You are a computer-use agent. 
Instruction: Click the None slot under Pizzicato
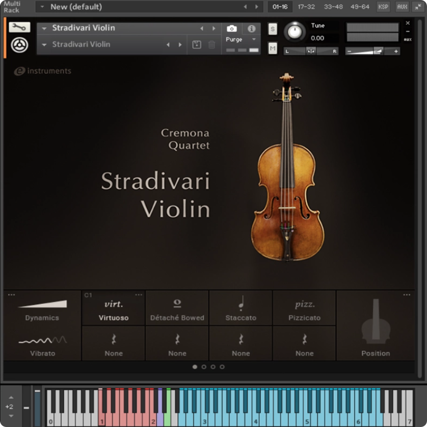[x=305, y=343]
